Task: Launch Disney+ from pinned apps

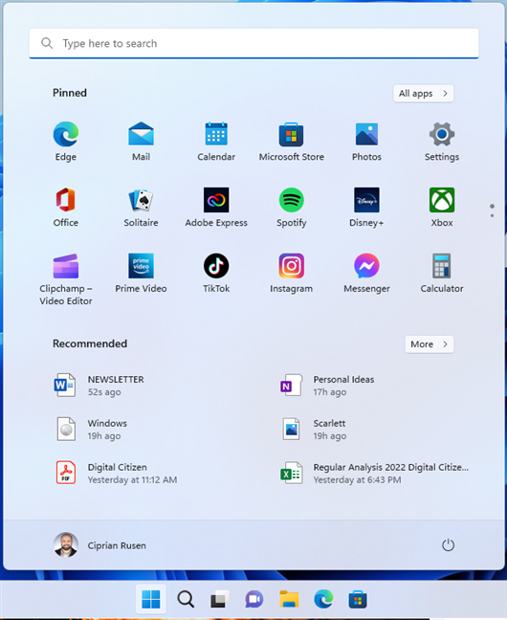Action: (x=366, y=208)
